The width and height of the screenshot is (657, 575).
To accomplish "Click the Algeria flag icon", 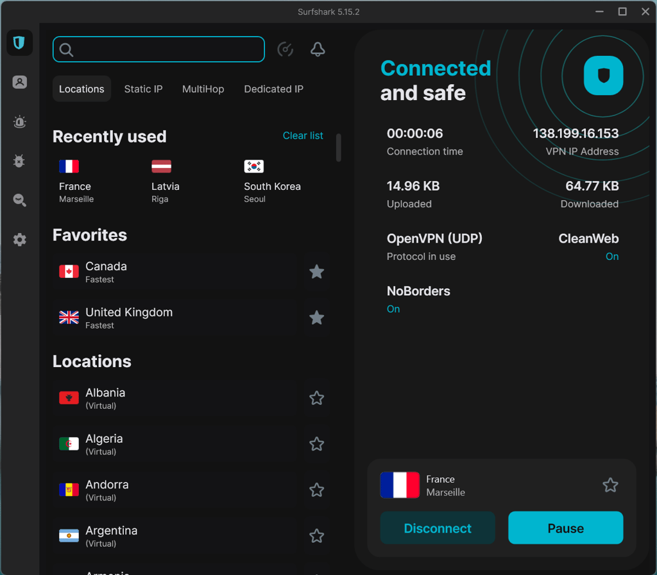I will pyautogui.click(x=69, y=444).
